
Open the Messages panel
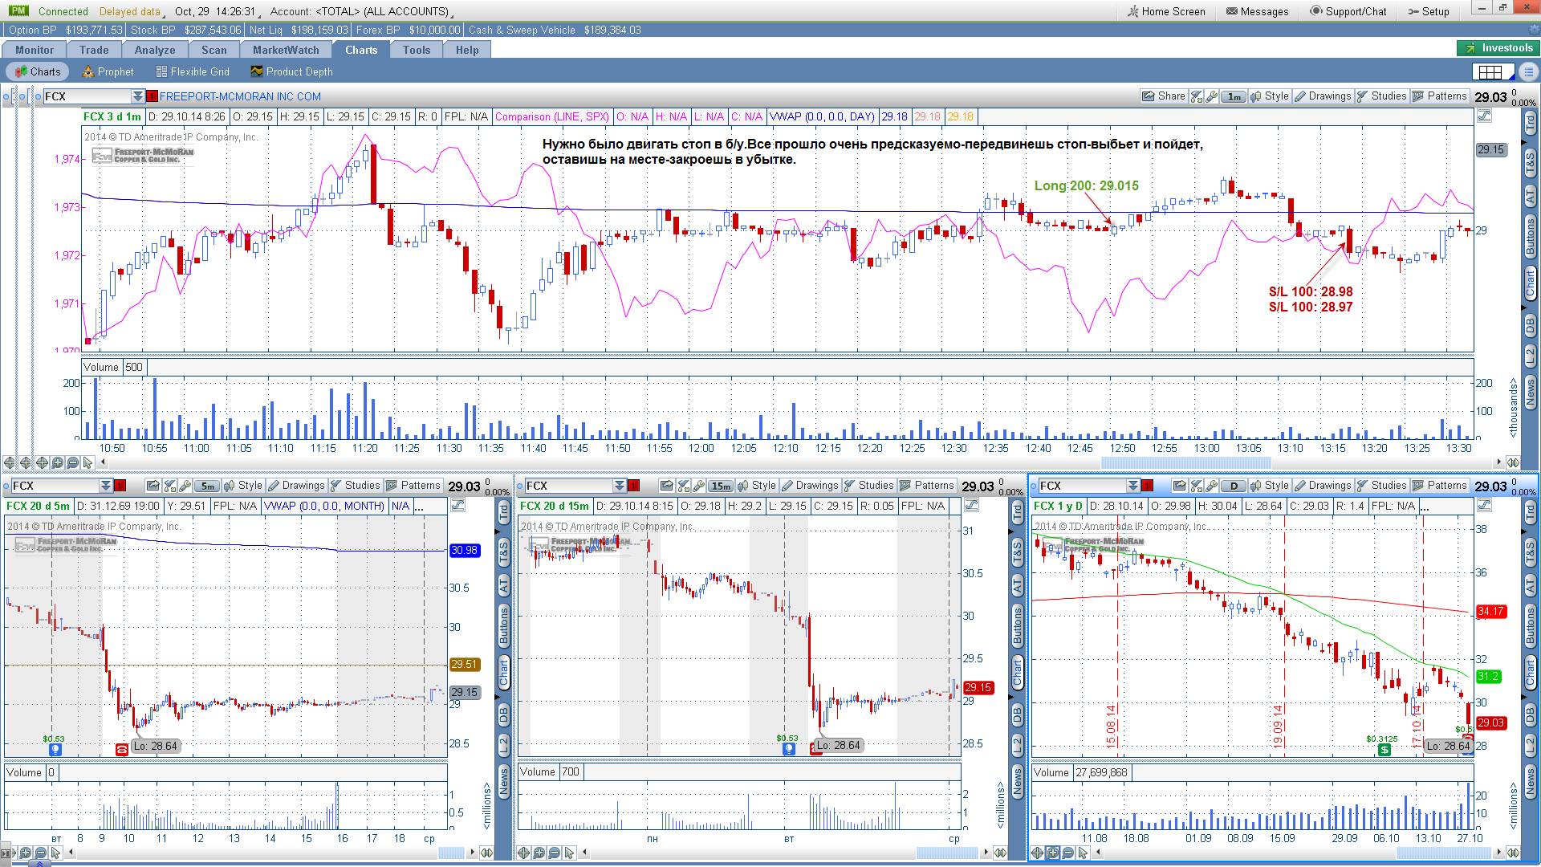pos(1258,11)
